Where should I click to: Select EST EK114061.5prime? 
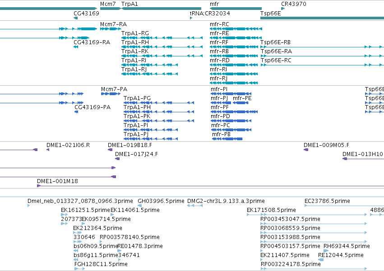[112, 215]
